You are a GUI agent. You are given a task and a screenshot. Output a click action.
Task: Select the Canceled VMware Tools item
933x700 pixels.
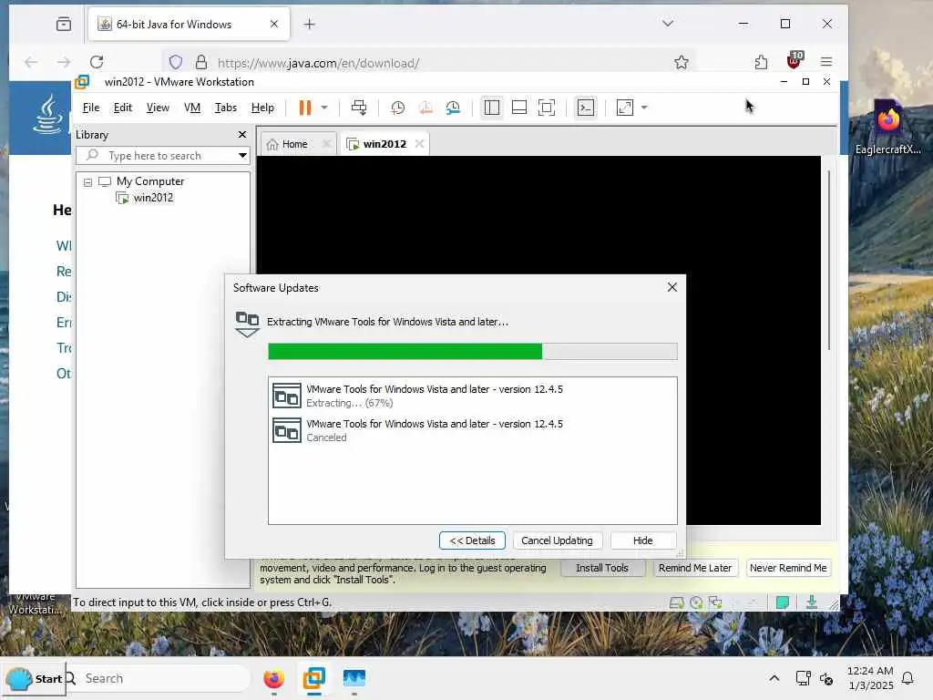coord(473,430)
